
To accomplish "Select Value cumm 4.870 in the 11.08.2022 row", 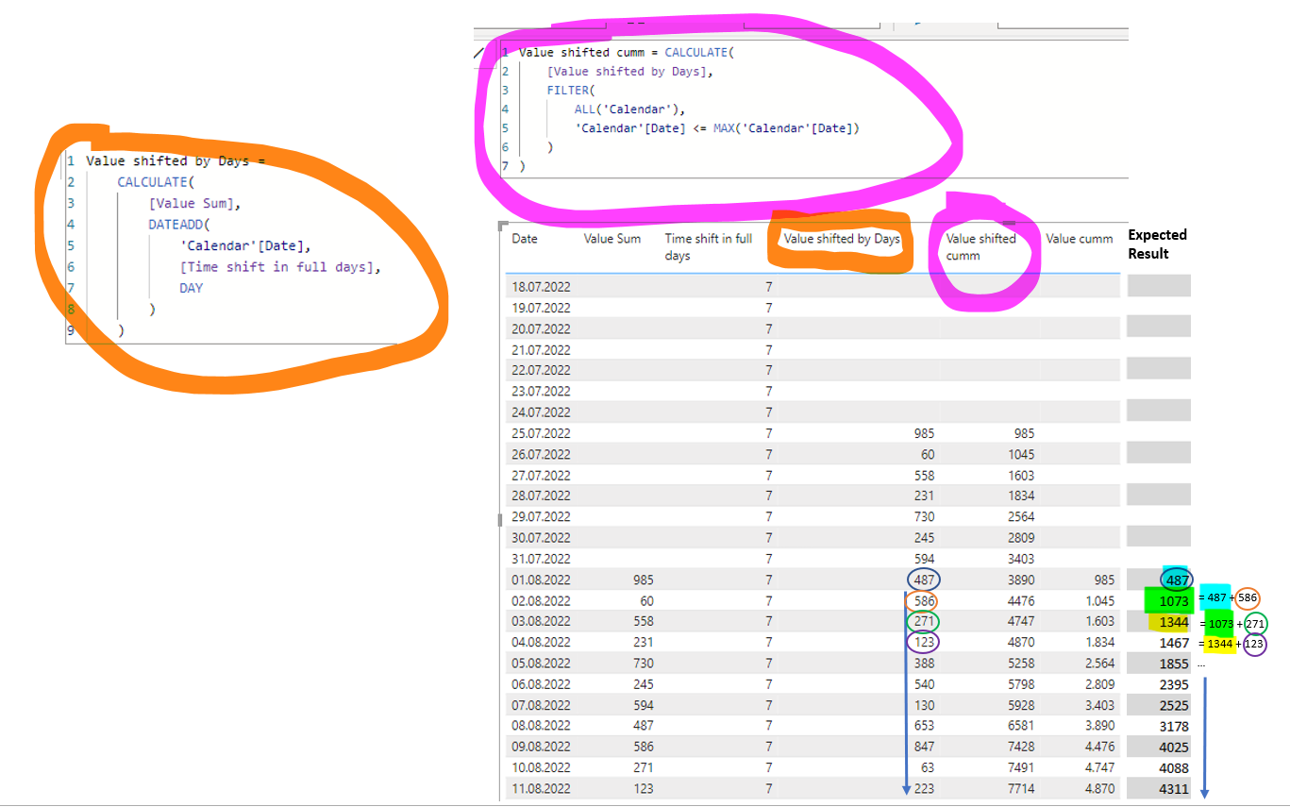I will click(1097, 788).
